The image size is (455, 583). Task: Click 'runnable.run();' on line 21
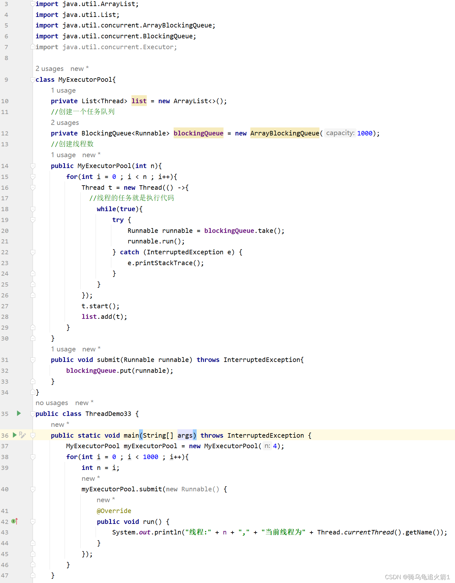tap(156, 241)
